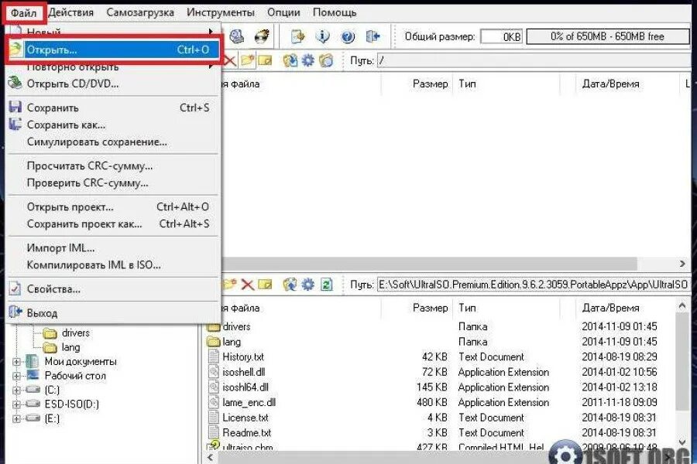
Task: Open the Опции menu
Action: tap(283, 12)
